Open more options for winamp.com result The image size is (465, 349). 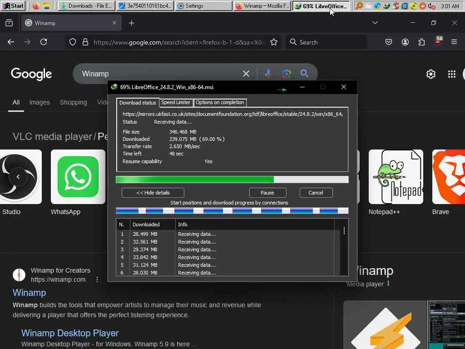click(97, 279)
